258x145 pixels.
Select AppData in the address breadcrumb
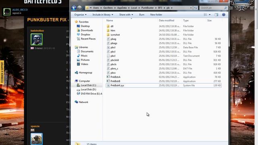coord(122,8)
